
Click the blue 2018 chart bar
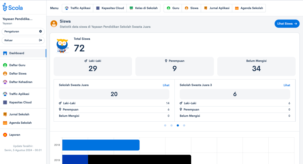tap(101, 145)
